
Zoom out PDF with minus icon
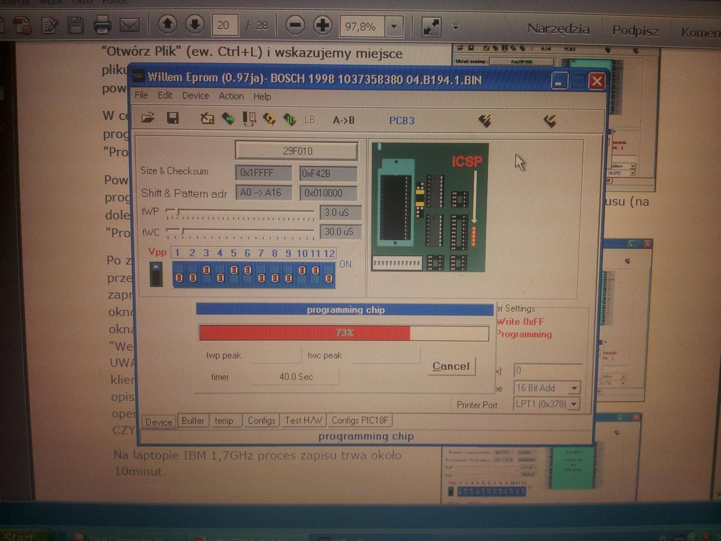(x=295, y=25)
